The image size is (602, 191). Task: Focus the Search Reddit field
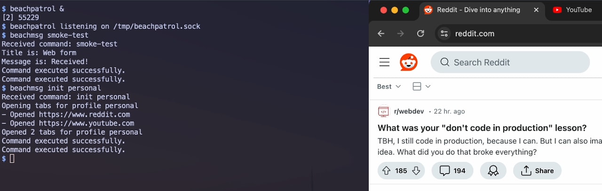(510, 62)
